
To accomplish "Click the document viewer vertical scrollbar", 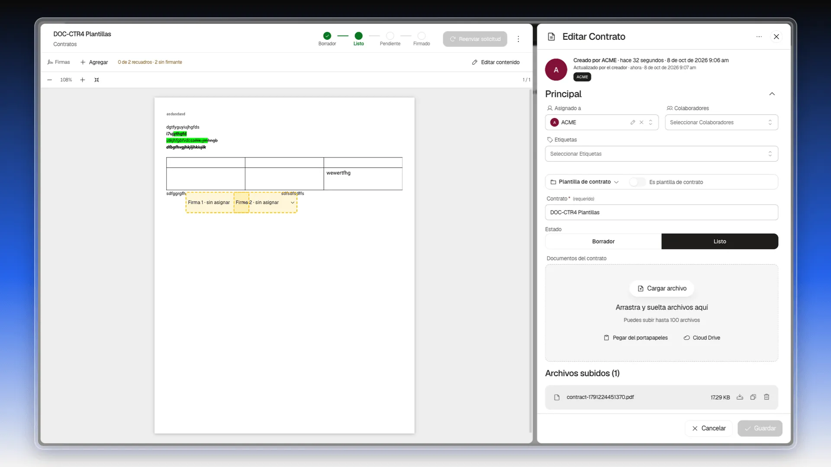I will click(531, 261).
